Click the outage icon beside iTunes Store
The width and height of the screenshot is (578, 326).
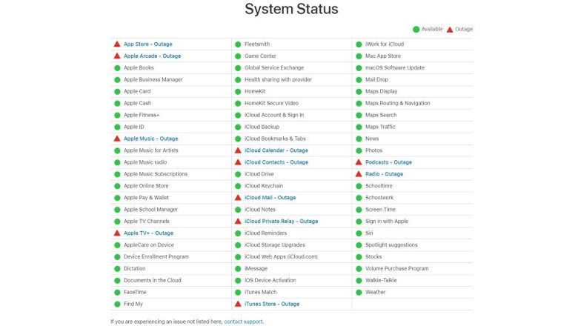(238, 304)
